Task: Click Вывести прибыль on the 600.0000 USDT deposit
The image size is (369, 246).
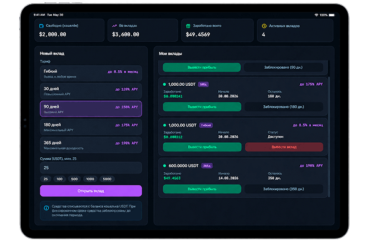Action: tap(202, 189)
